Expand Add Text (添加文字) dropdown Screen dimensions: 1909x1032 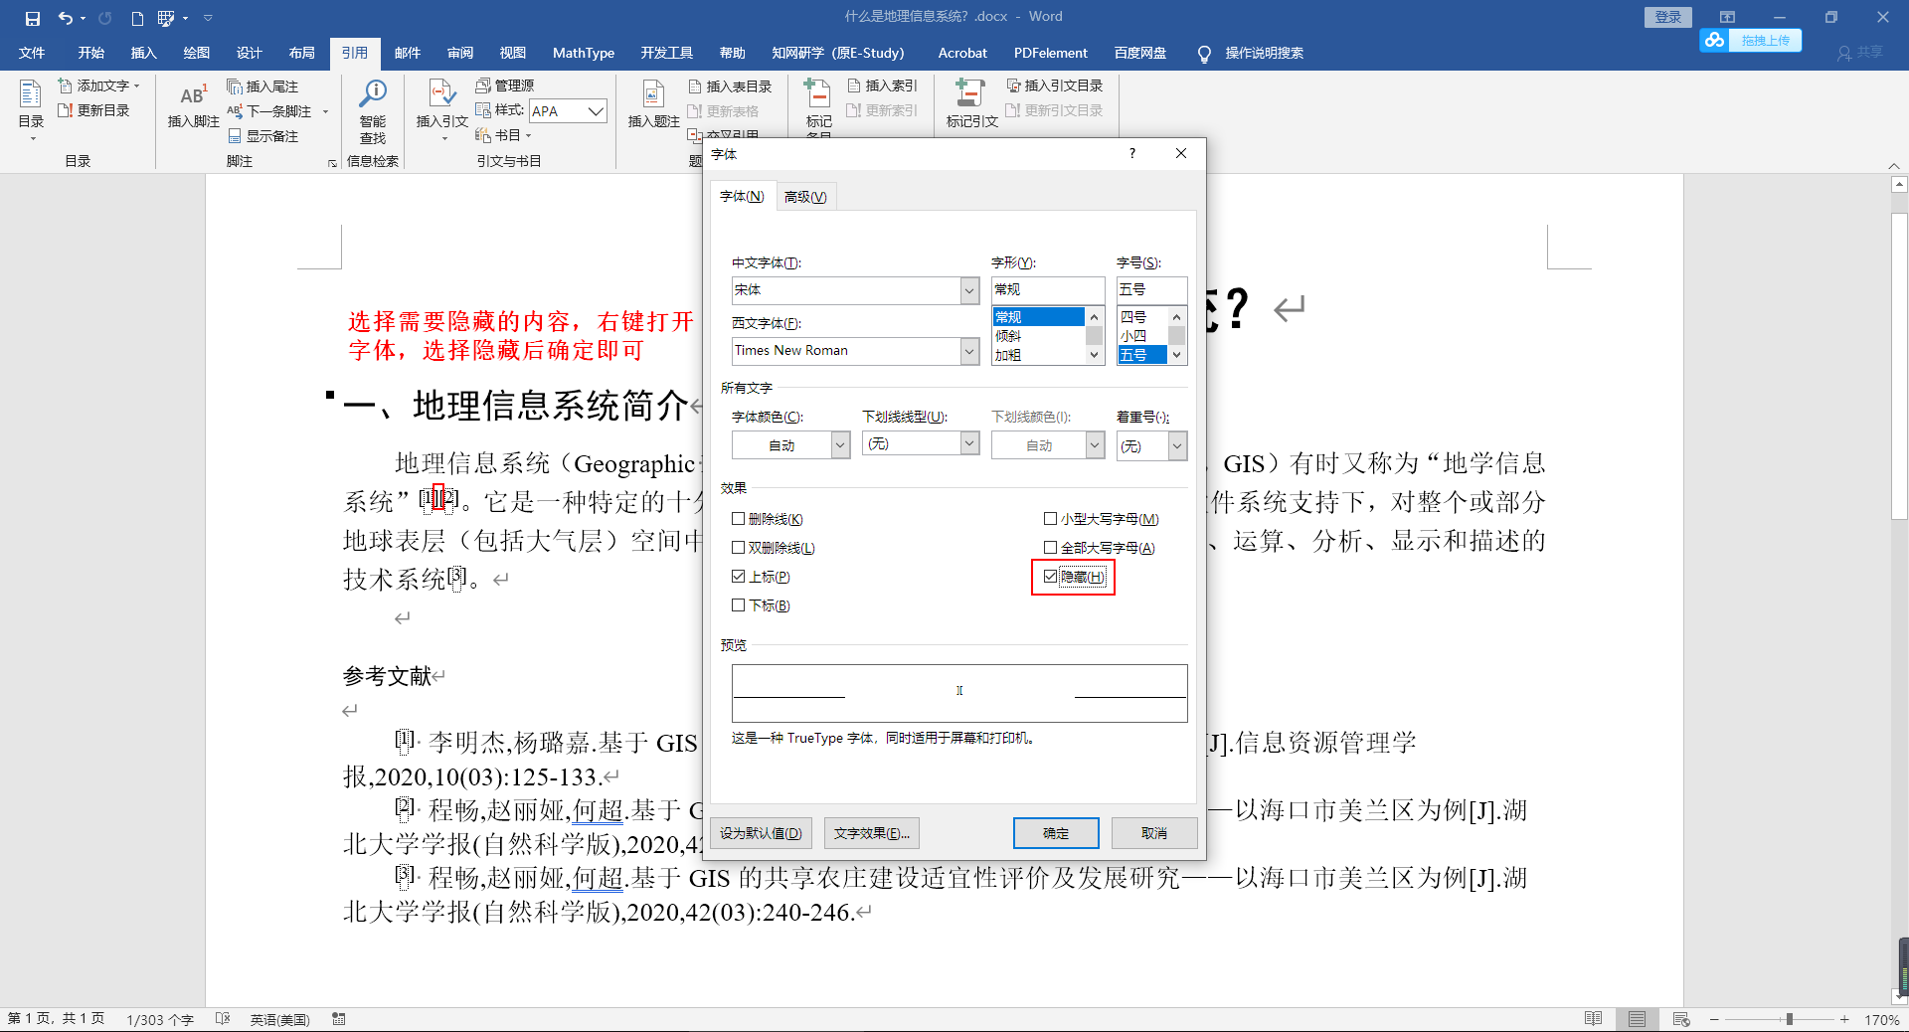136,86
